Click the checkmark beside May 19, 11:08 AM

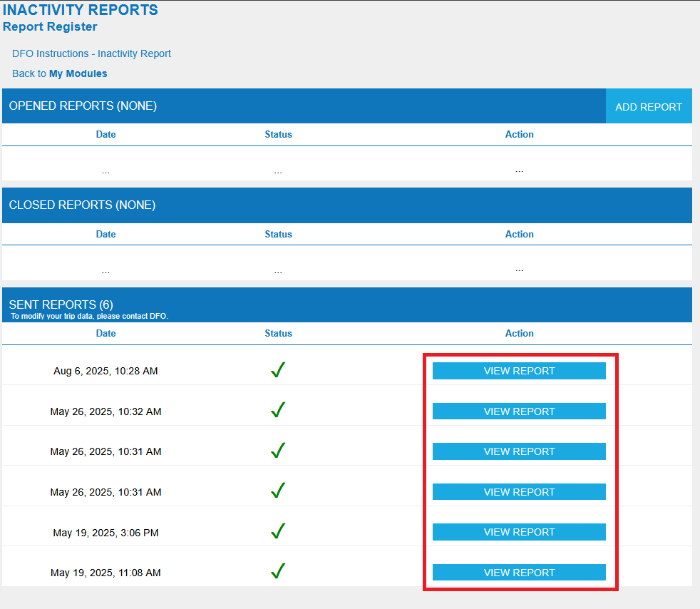[277, 570]
